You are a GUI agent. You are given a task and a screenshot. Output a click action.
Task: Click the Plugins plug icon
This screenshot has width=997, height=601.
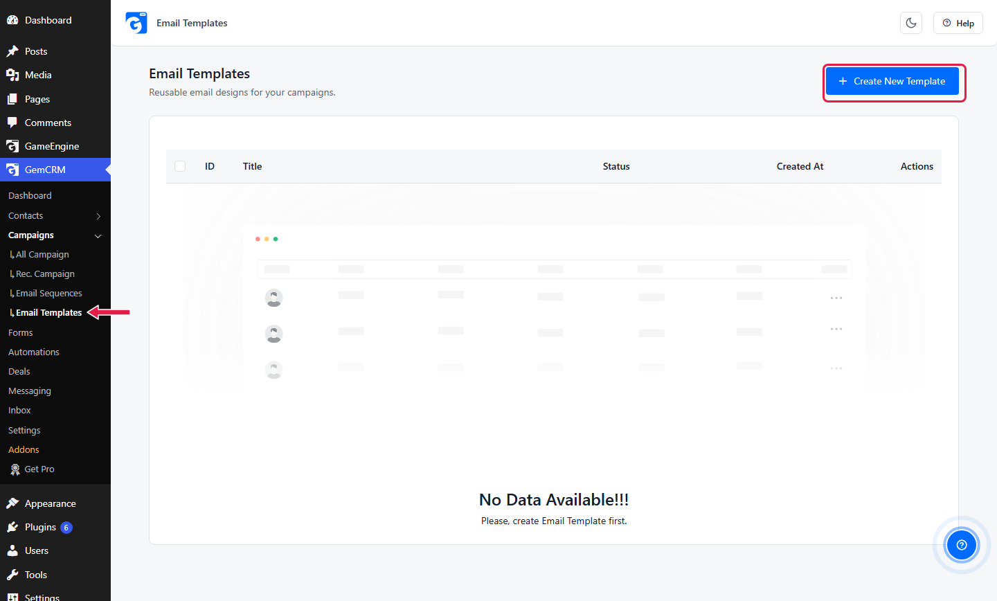(12, 527)
